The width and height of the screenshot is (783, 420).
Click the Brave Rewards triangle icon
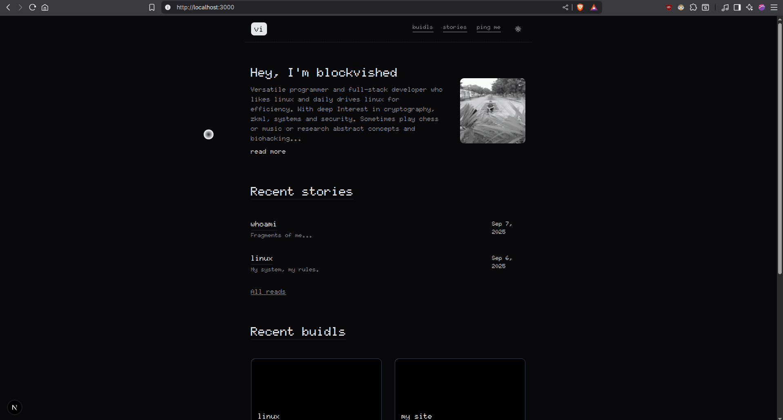[594, 7]
